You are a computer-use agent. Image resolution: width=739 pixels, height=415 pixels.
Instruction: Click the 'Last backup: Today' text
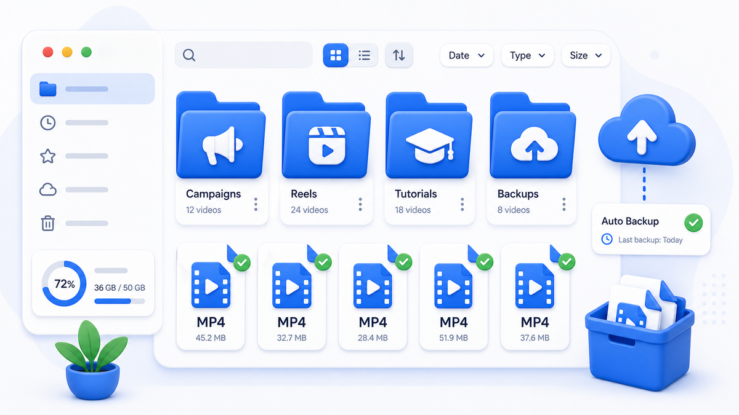[x=650, y=240]
